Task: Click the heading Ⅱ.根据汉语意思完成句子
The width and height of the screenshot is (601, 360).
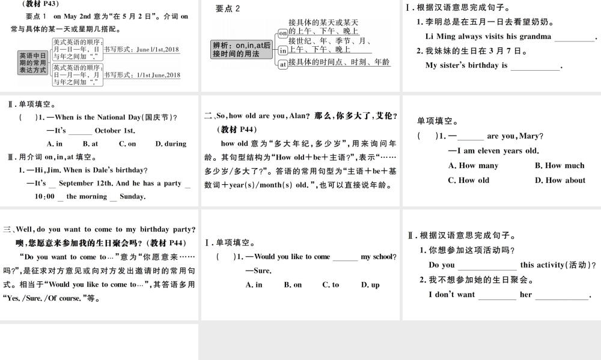Action: [x=462, y=235]
